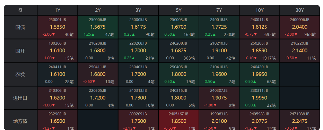Select the 国债 row label
This screenshot has width=323, height=130.
tap(20, 27)
